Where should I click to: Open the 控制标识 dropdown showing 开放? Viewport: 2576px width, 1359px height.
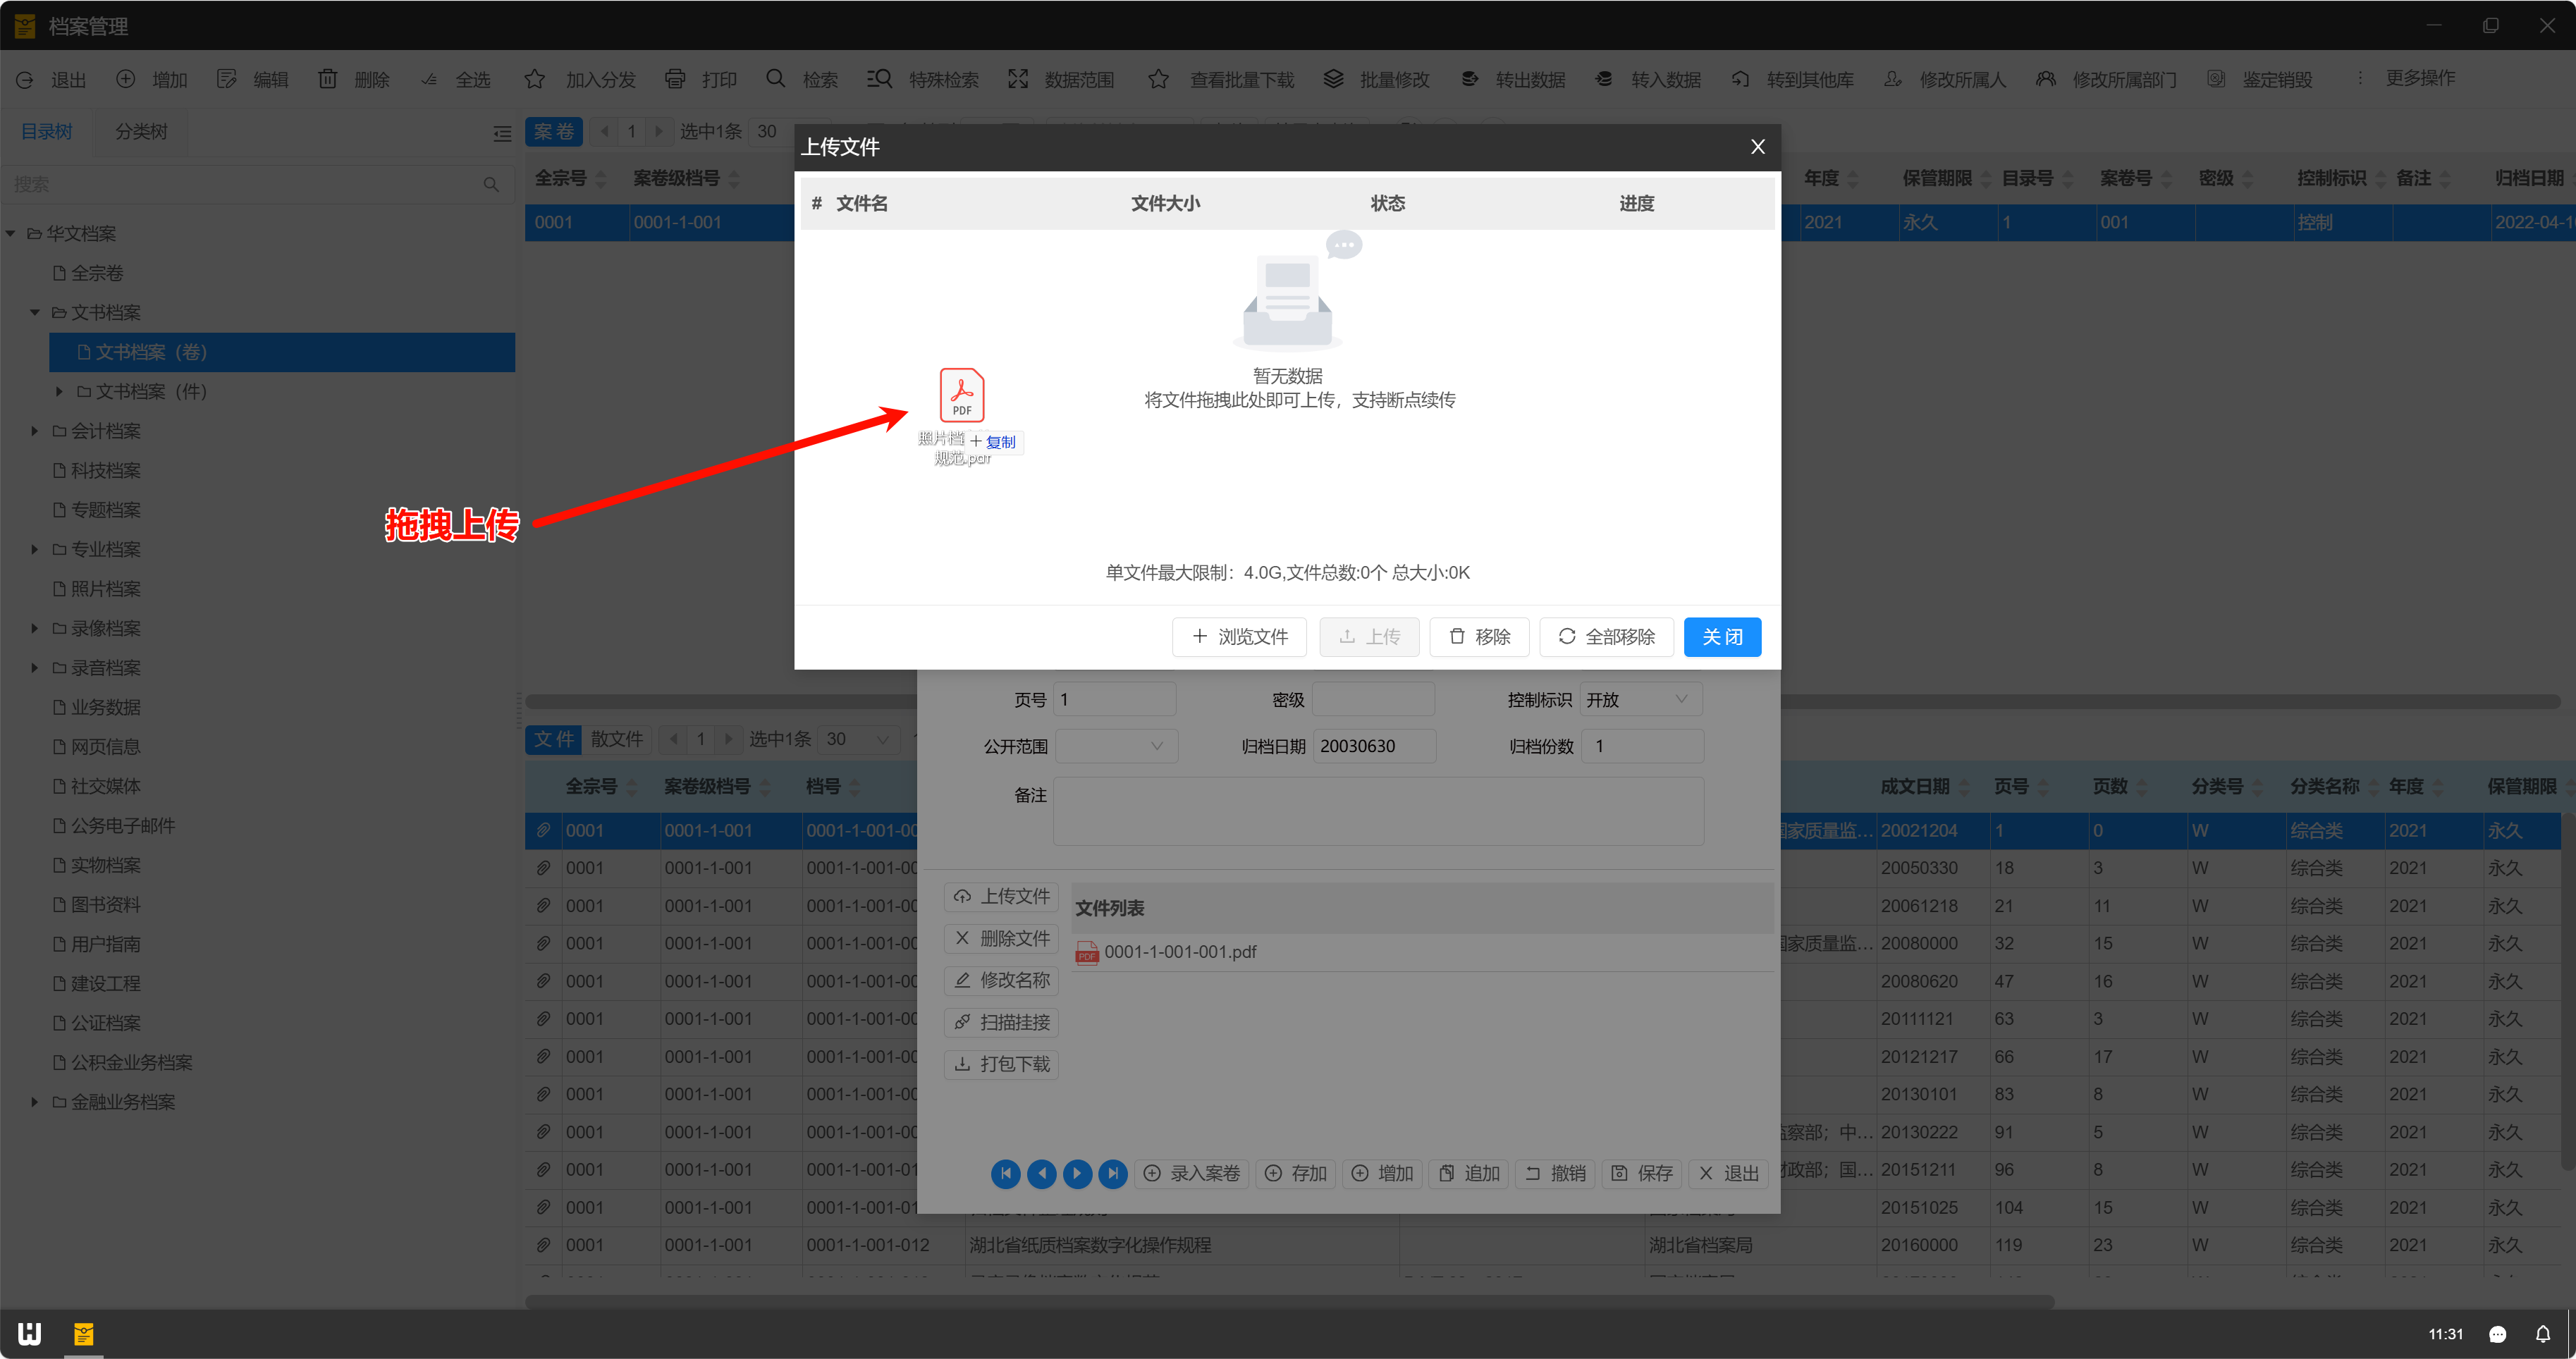click(1640, 700)
